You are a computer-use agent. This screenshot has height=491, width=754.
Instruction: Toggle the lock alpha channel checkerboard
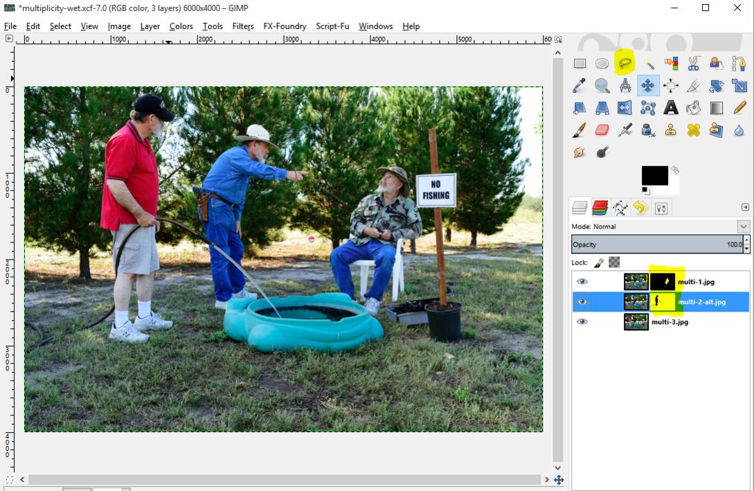[614, 262]
